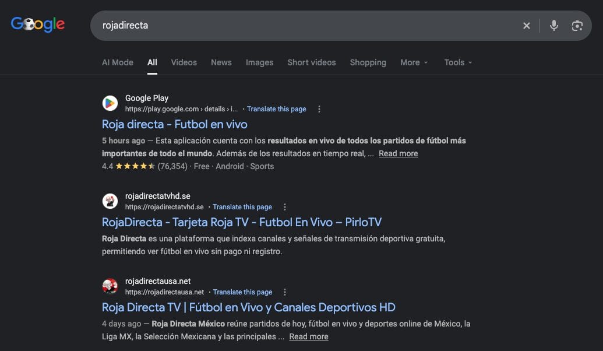Open the three-dot menu for the Google Play result
This screenshot has width=603, height=351.
(319, 109)
